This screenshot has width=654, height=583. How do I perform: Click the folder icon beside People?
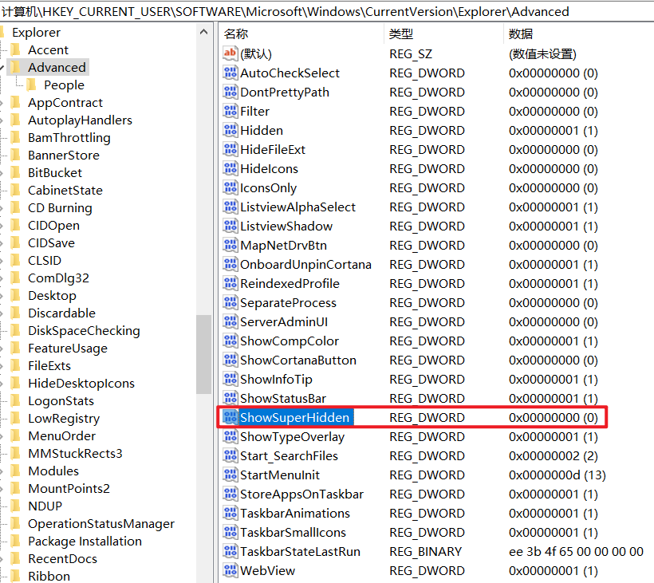tap(32, 85)
